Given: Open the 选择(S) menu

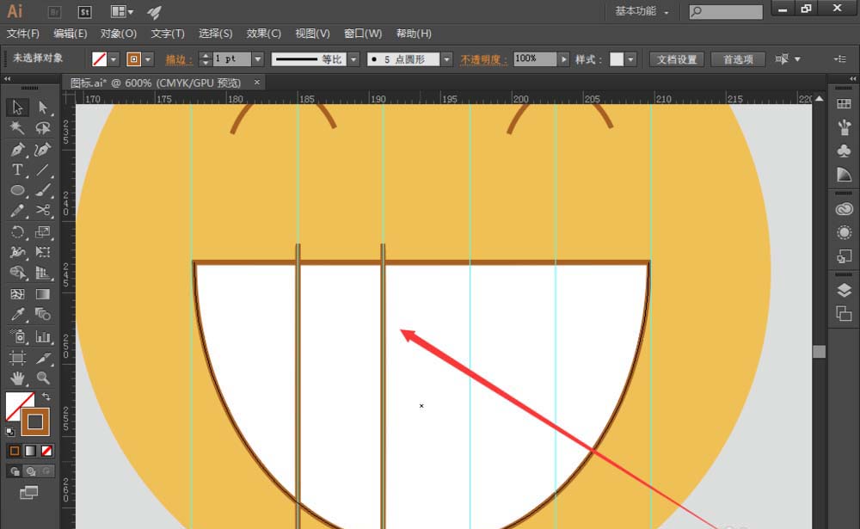Looking at the screenshot, I should point(216,34).
